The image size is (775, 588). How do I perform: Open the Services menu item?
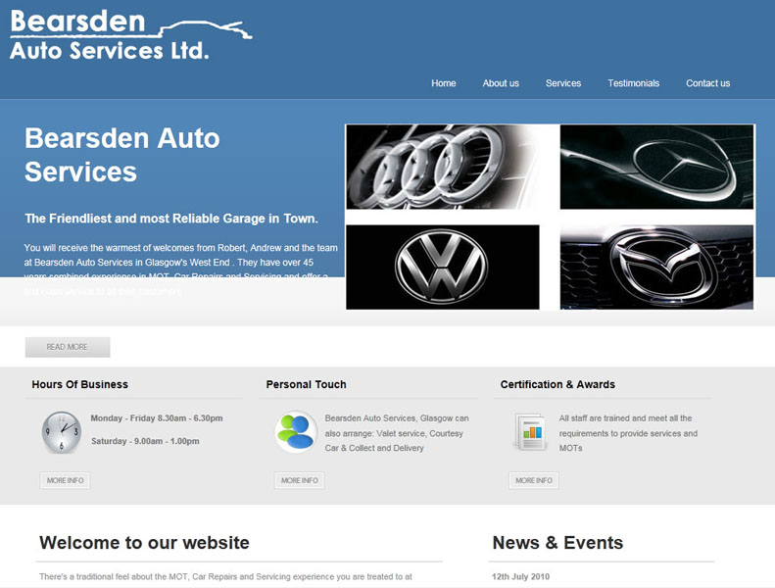tap(563, 83)
